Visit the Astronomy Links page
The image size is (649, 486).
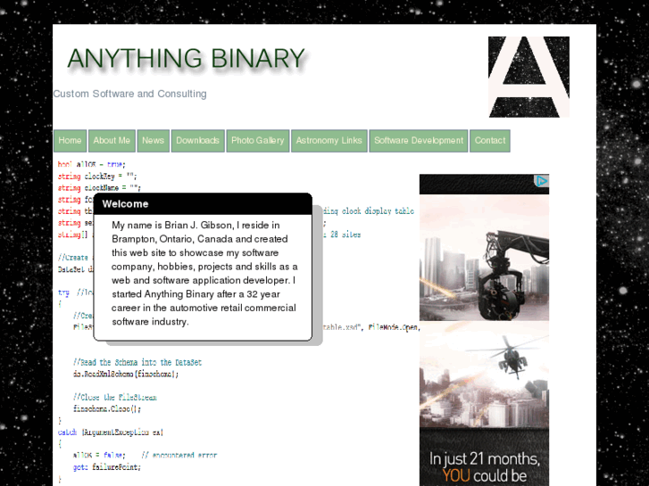point(329,141)
